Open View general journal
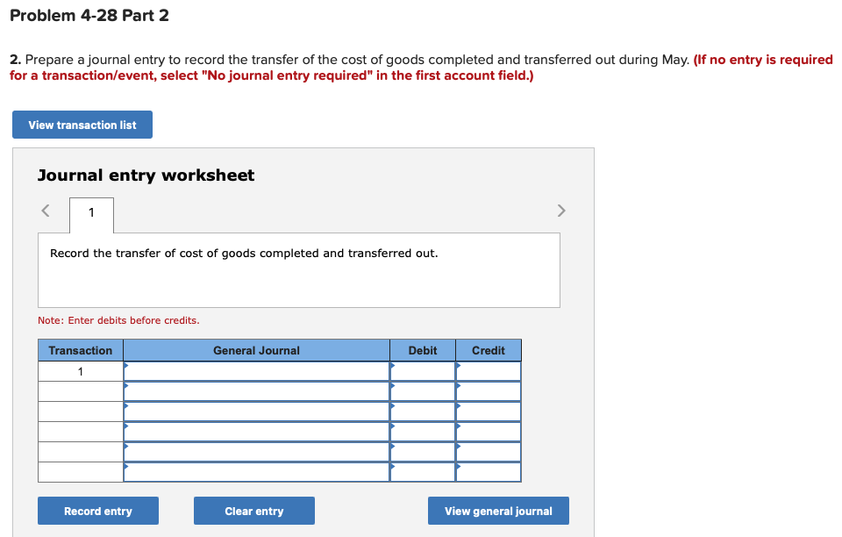This screenshot has height=537, width=842. (x=498, y=511)
